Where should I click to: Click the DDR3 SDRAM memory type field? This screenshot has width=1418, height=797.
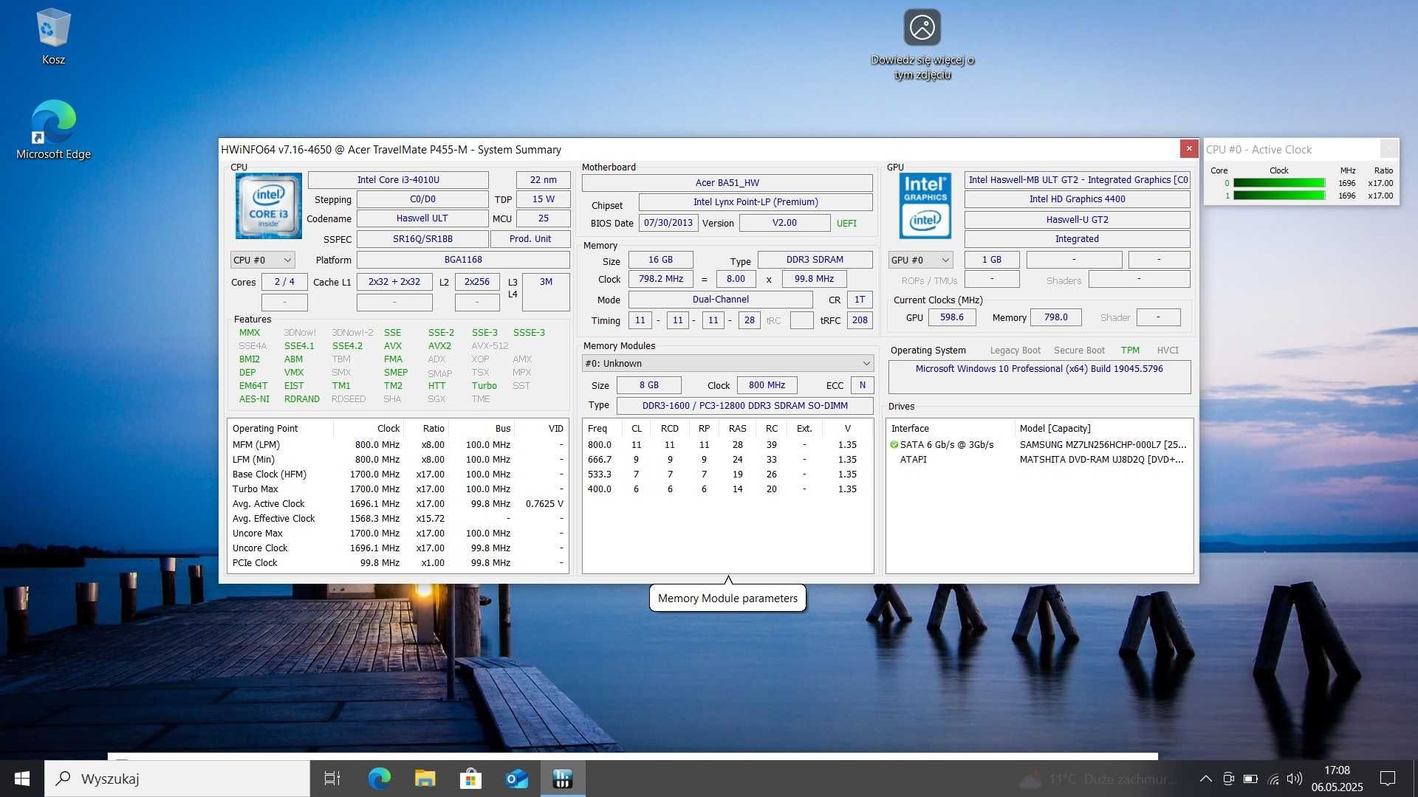point(815,260)
